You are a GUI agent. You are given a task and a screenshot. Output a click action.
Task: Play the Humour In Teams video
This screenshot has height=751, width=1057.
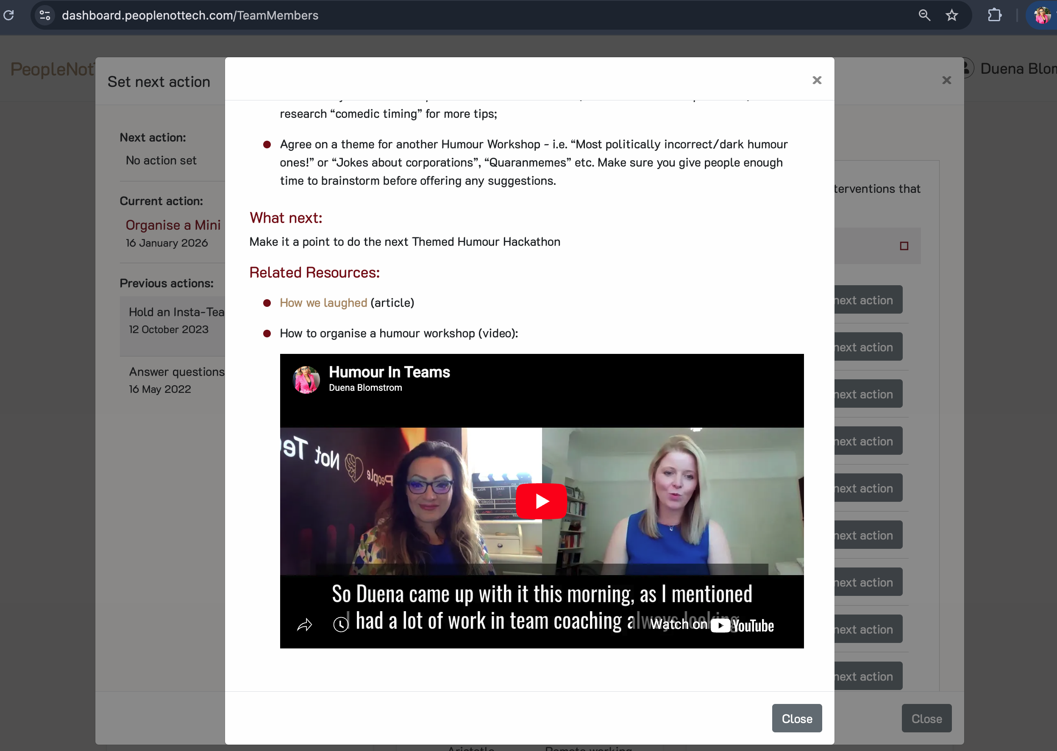[x=541, y=501]
